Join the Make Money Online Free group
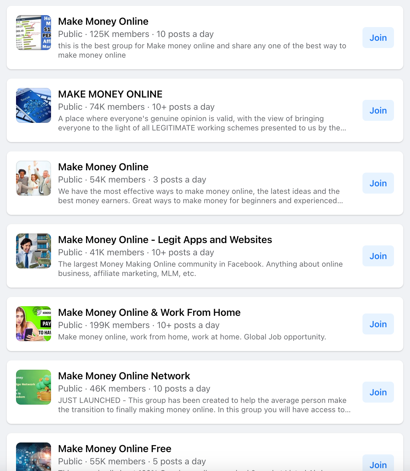 [x=378, y=463]
